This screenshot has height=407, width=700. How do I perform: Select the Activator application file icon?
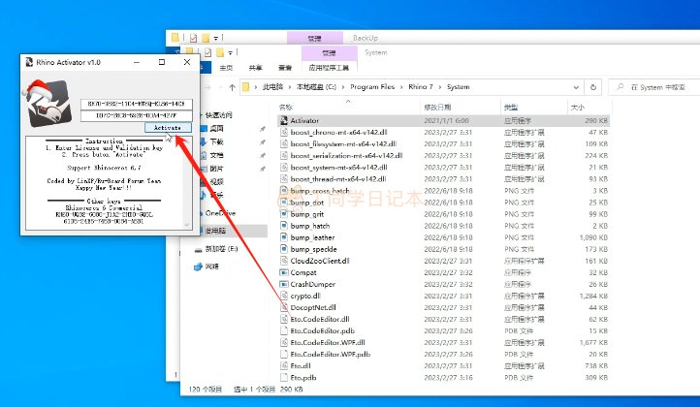pos(283,120)
